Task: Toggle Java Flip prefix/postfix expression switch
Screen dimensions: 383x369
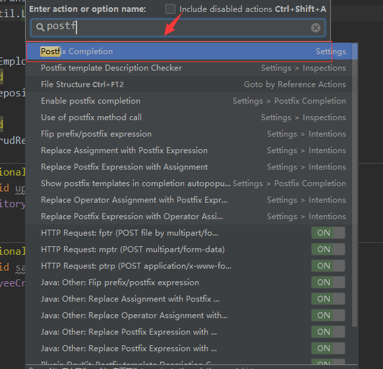Action: (328, 282)
